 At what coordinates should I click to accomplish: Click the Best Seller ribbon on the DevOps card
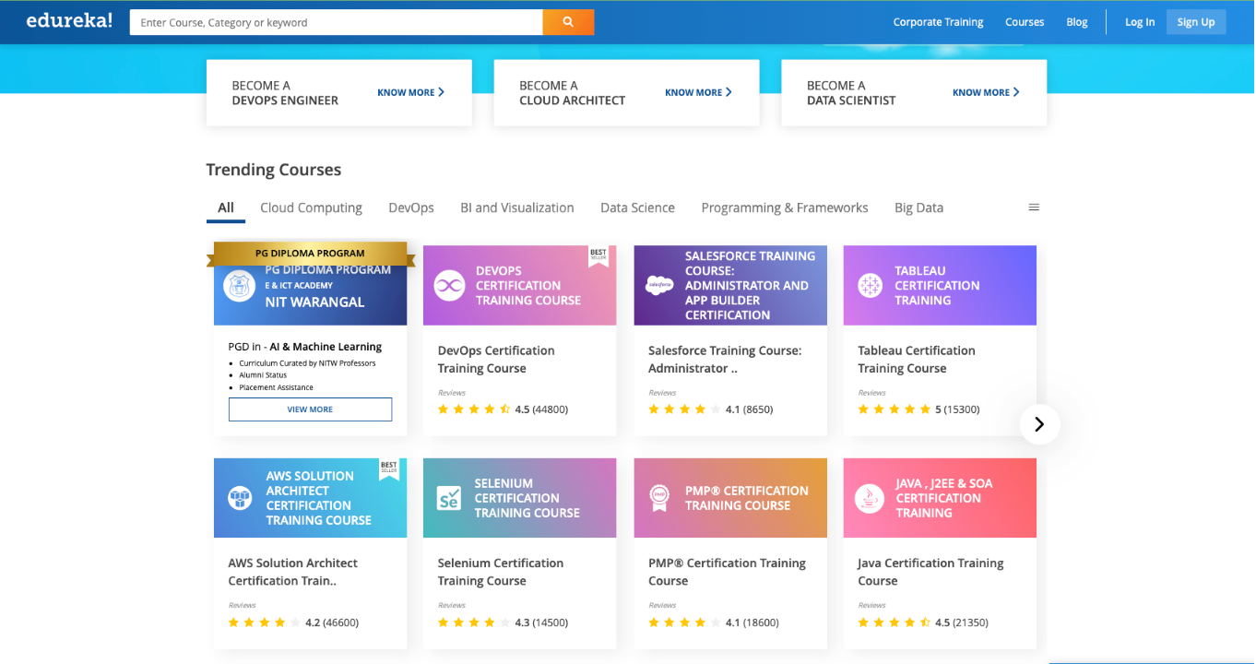pos(598,255)
